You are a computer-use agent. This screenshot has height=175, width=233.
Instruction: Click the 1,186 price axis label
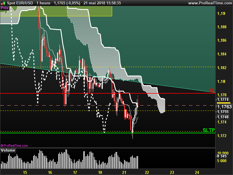[222, 40]
